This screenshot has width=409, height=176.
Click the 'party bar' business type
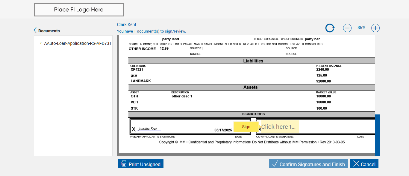[x=312, y=39]
